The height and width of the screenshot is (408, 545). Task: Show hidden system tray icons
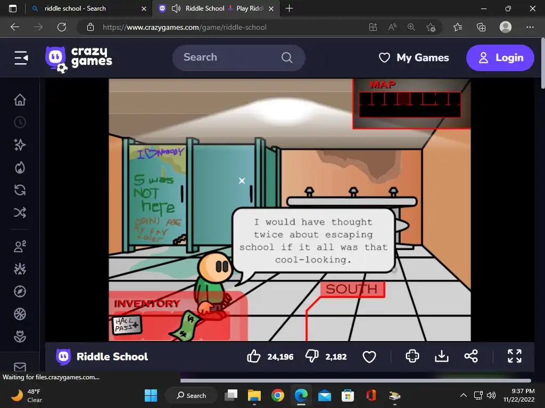[x=464, y=395]
